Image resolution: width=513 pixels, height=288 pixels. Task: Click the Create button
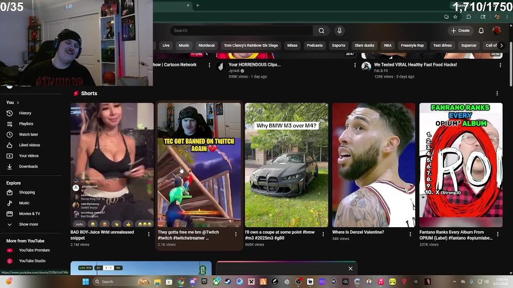click(x=460, y=30)
